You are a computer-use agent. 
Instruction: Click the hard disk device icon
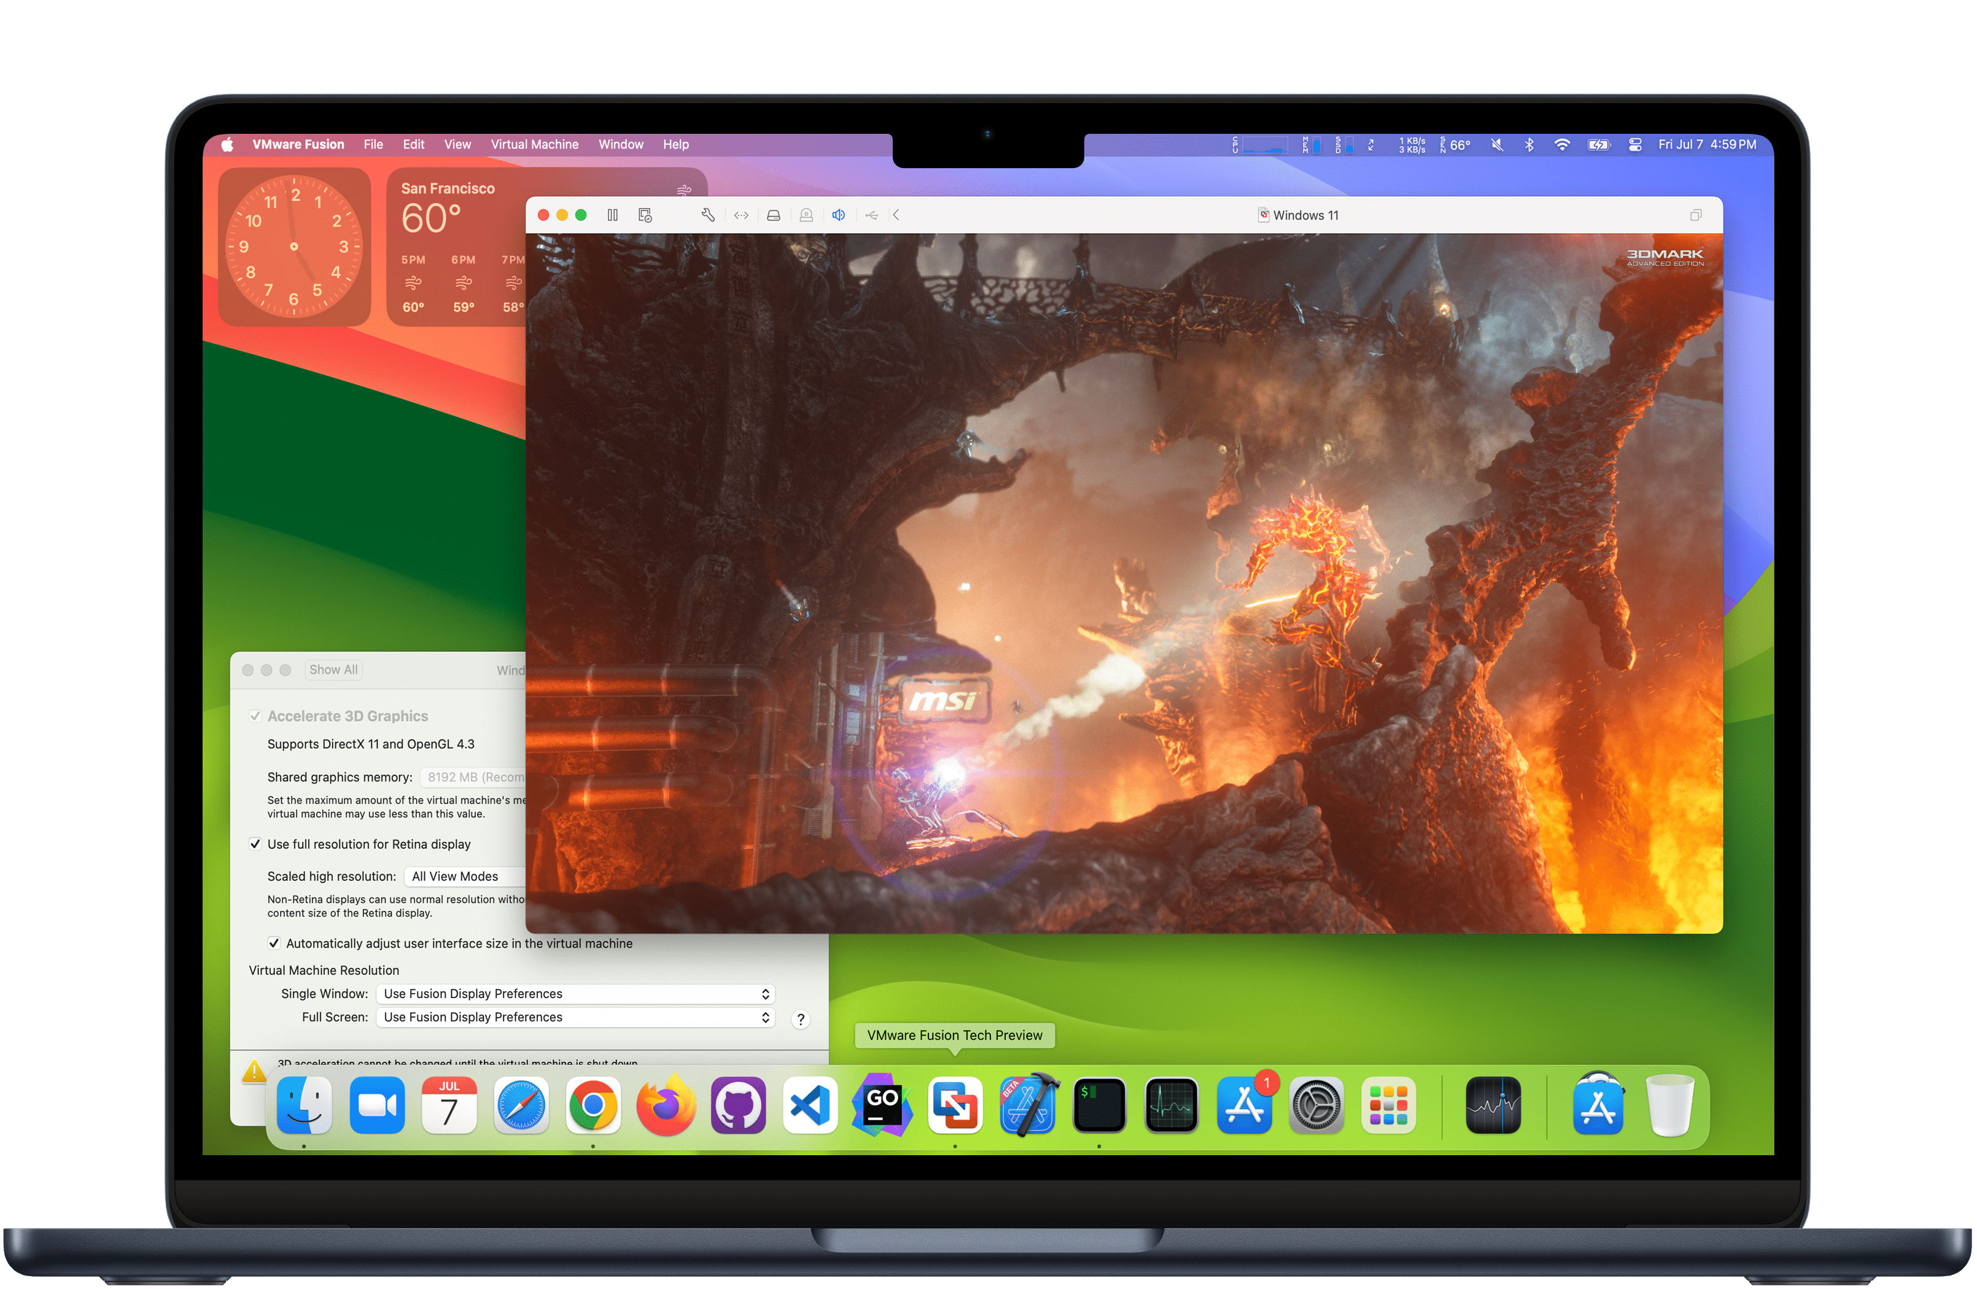pyautogui.click(x=774, y=215)
